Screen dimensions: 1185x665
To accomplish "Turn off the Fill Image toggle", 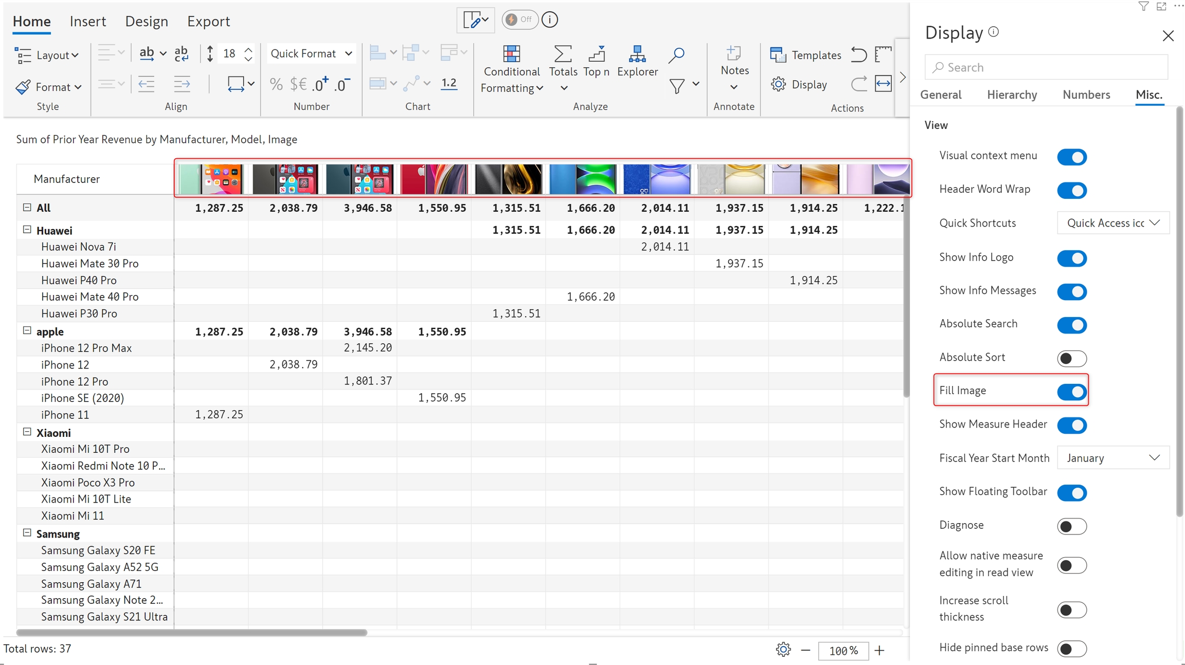I will 1071,392.
